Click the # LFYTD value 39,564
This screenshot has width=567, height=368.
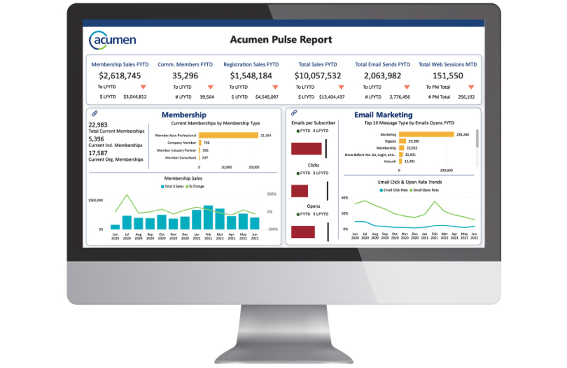point(206,97)
